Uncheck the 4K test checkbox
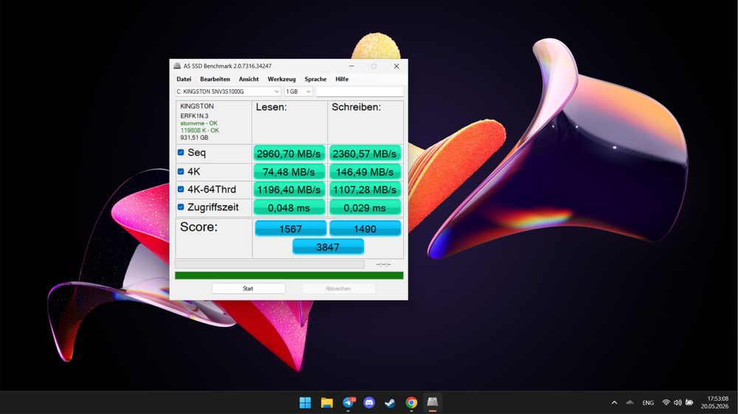This screenshot has height=414, width=738. [x=181, y=171]
